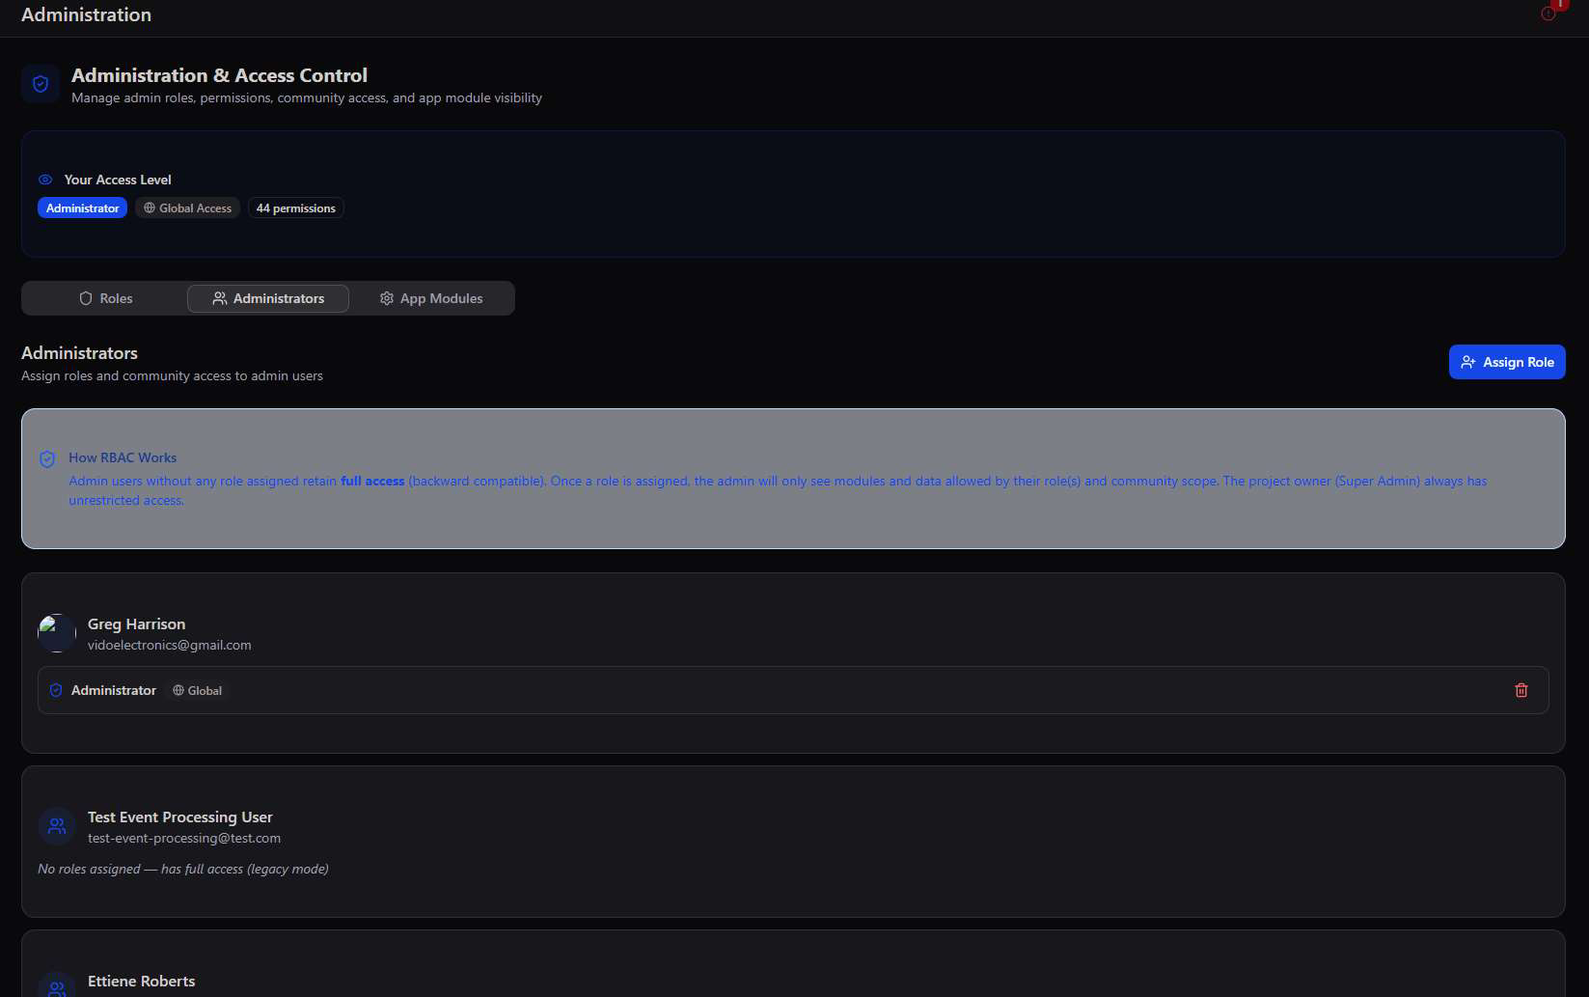Screen dimensions: 1589x997
Task: Click the vidoelectronics@gmail.com email text
Action: [170, 645]
